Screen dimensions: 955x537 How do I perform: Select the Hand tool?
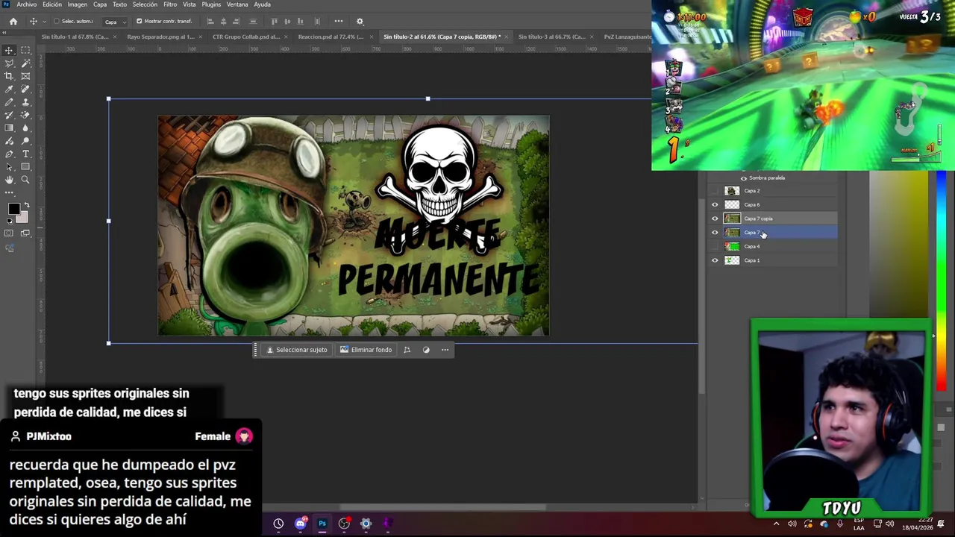[x=9, y=180]
